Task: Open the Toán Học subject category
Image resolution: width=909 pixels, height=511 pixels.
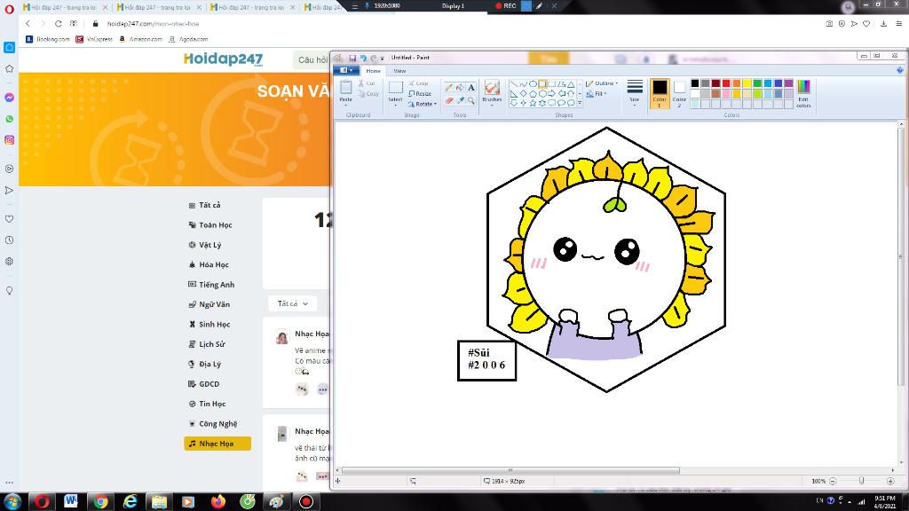Action: pos(215,224)
